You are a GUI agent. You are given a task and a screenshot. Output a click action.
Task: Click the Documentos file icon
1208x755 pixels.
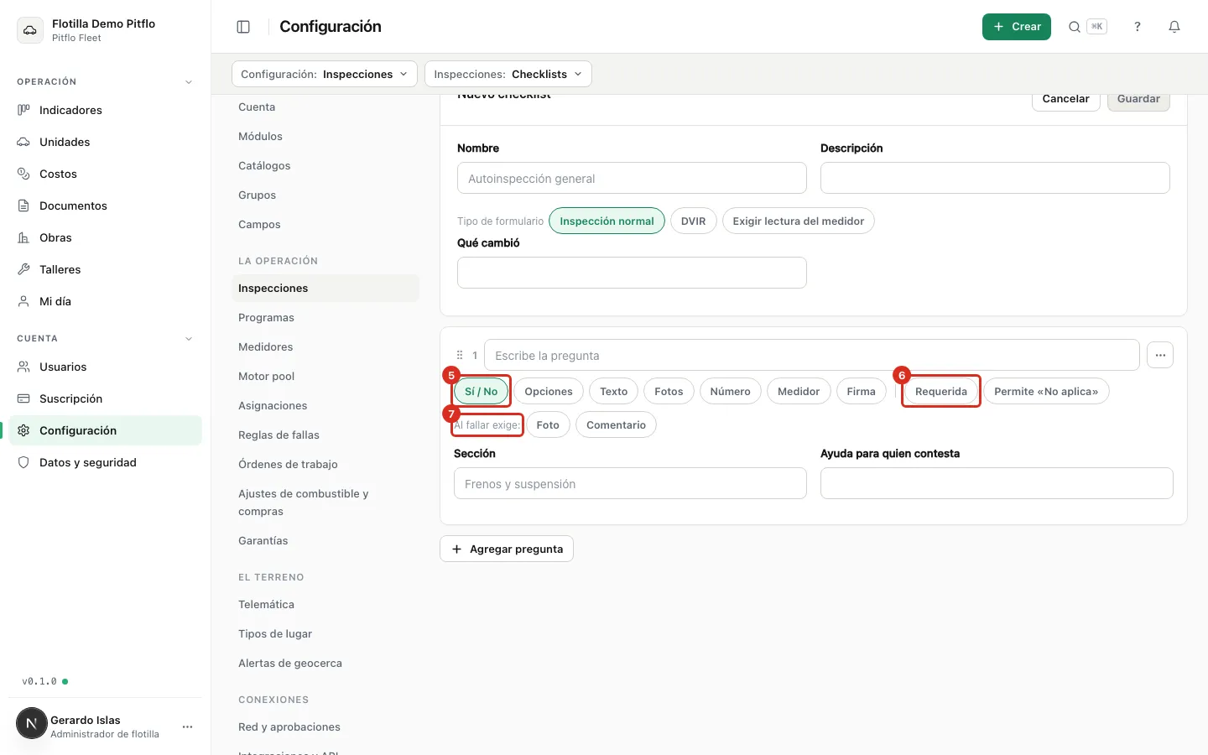coord(23,206)
